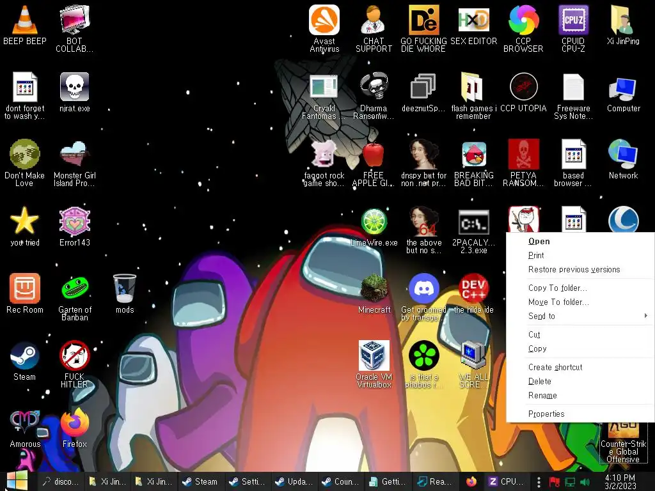
Task: Select the deeznutSp... desktop icon
Action: click(423, 87)
